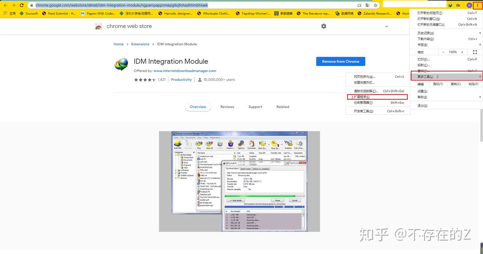Viewport: 483px width, 254px height.
Task: Open the Topshop-Women's bookmark
Action: tap(253, 13)
